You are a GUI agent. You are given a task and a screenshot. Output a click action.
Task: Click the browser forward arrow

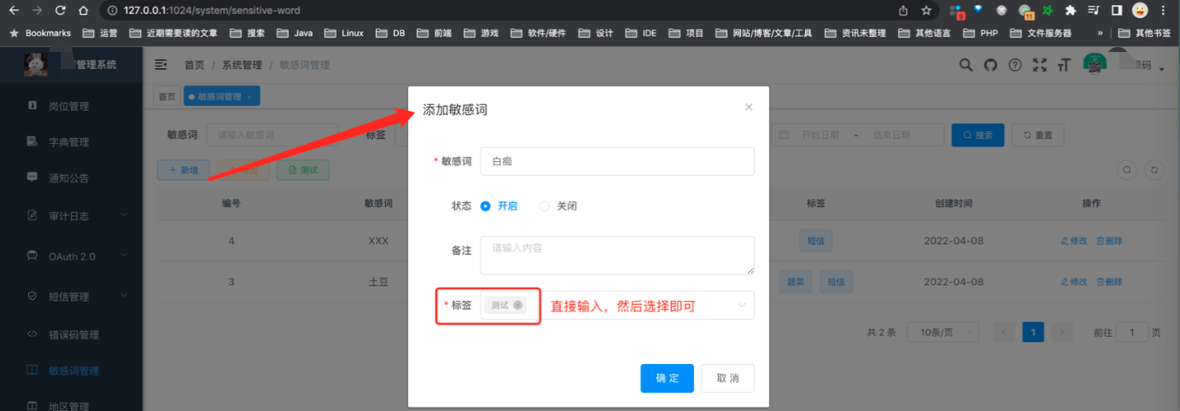36,10
